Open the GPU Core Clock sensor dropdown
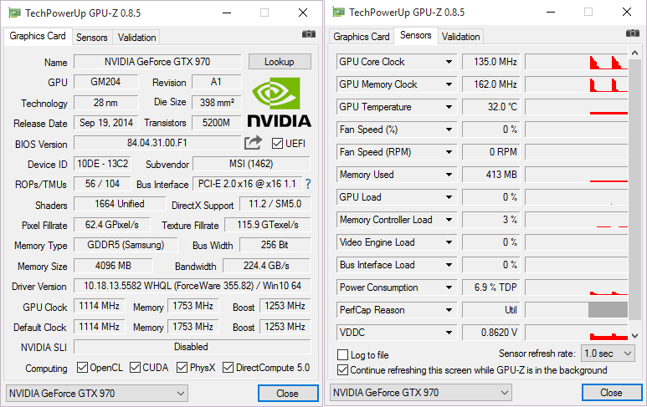647x407 pixels. [449, 62]
